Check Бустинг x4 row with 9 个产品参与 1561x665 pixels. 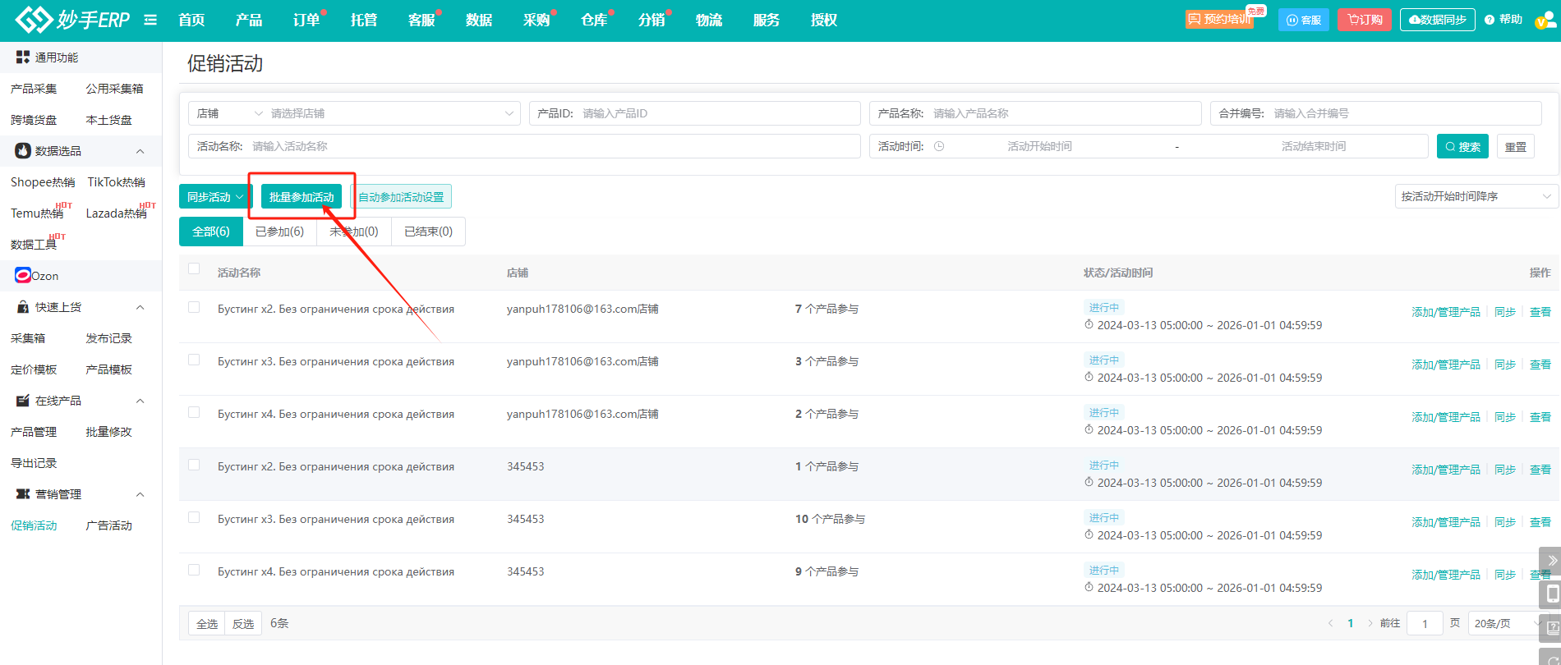[x=194, y=570]
